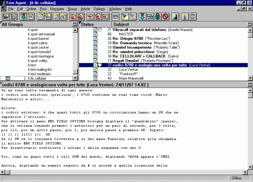This screenshot has height=182, width=253.
Task: Maximize the All Groups pane
Action: pos(74,24)
